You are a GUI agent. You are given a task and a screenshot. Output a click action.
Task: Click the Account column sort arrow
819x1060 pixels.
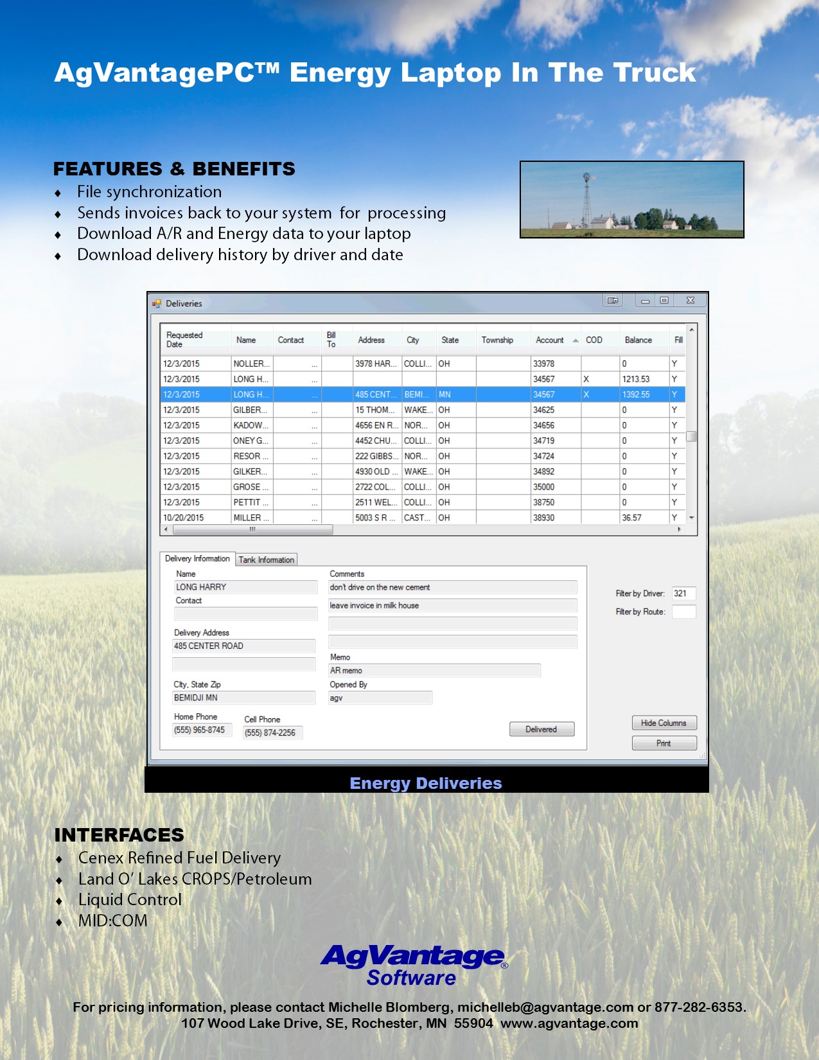(576, 340)
